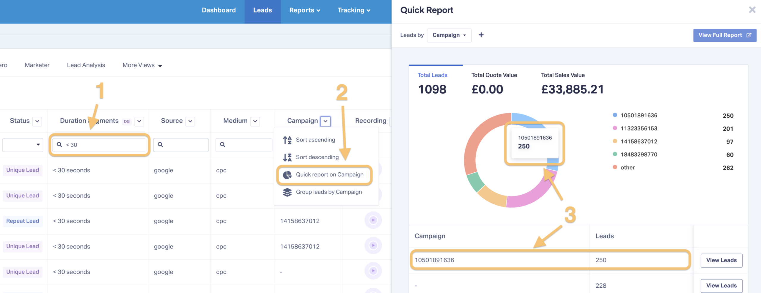Click the search icon in the Duration Segments filter

coord(59,144)
